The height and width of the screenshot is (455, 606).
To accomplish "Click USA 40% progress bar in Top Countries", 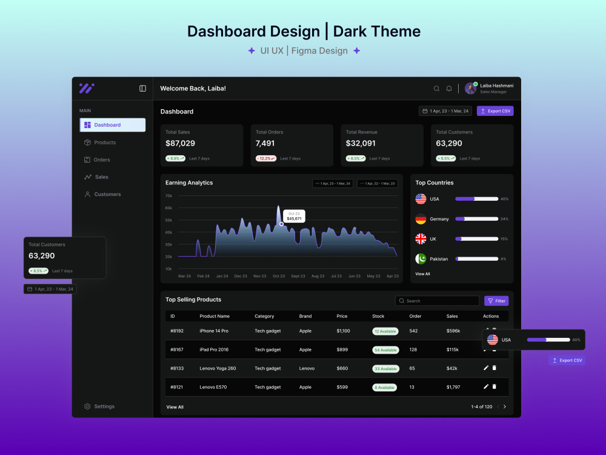I will pos(476,199).
